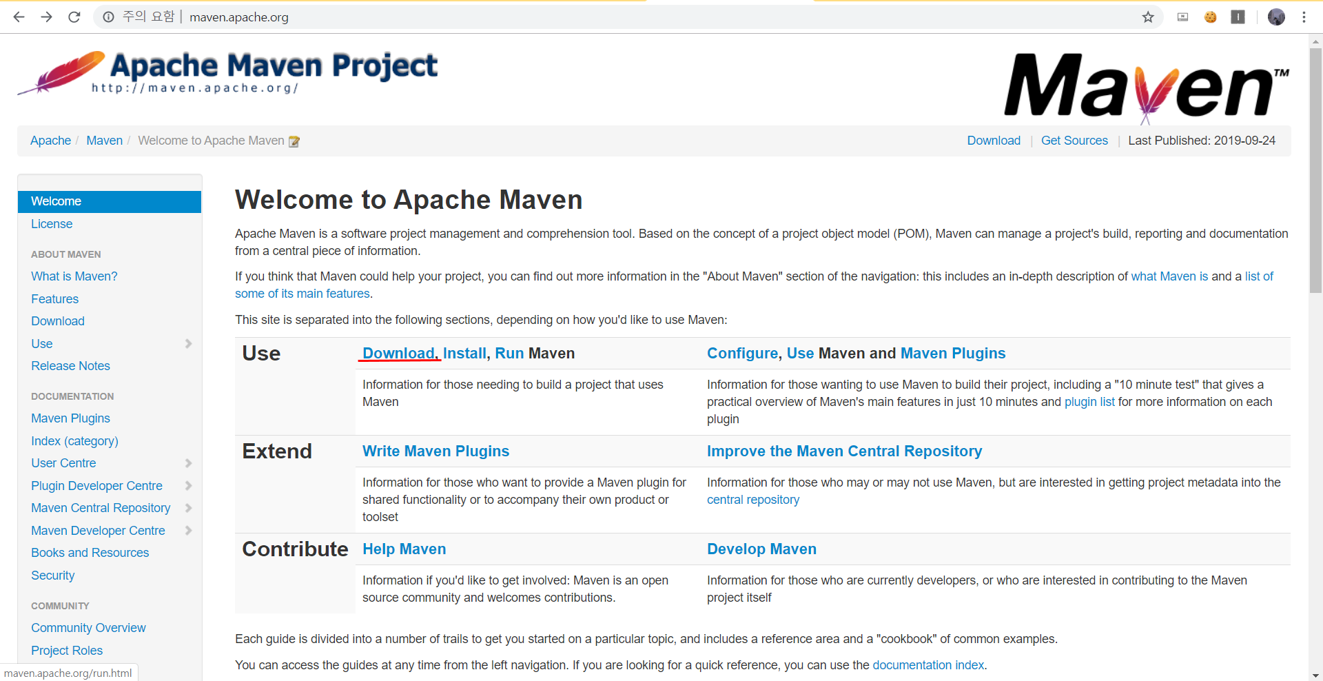Open Maven Central Repository sidebar link
Viewport: 1323px width, 681px height.
pyautogui.click(x=101, y=508)
